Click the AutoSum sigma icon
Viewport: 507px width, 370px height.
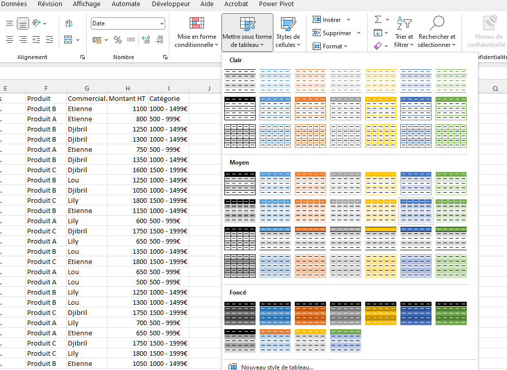(x=377, y=20)
